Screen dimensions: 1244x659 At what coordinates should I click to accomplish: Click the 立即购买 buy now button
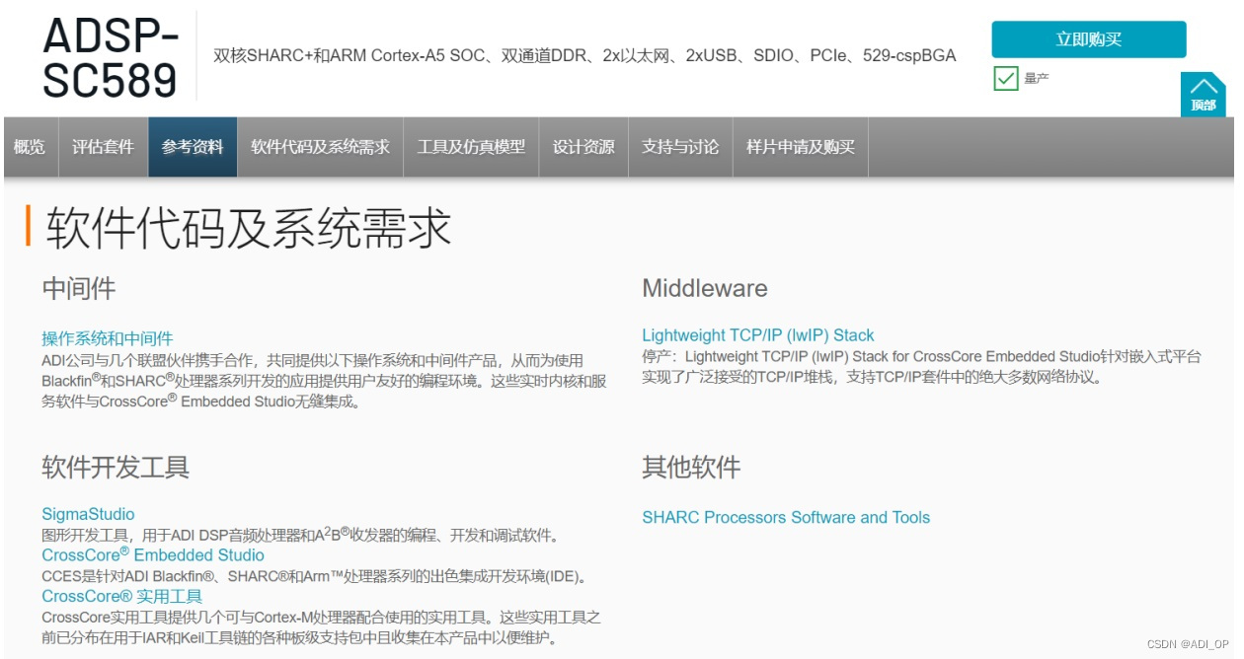point(1089,39)
